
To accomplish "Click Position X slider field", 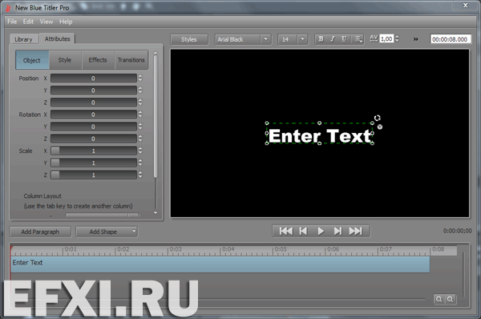I will click(x=94, y=78).
